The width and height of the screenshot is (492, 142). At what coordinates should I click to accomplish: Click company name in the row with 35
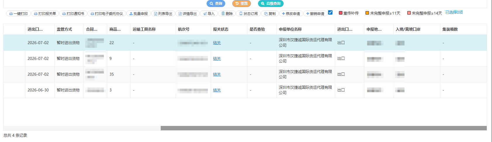[x=305, y=74]
